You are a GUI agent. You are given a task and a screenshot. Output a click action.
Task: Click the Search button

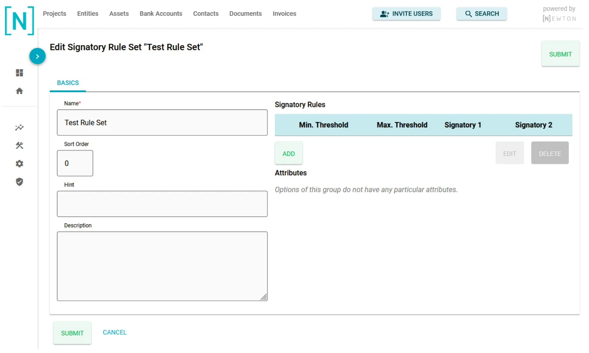(x=481, y=14)
